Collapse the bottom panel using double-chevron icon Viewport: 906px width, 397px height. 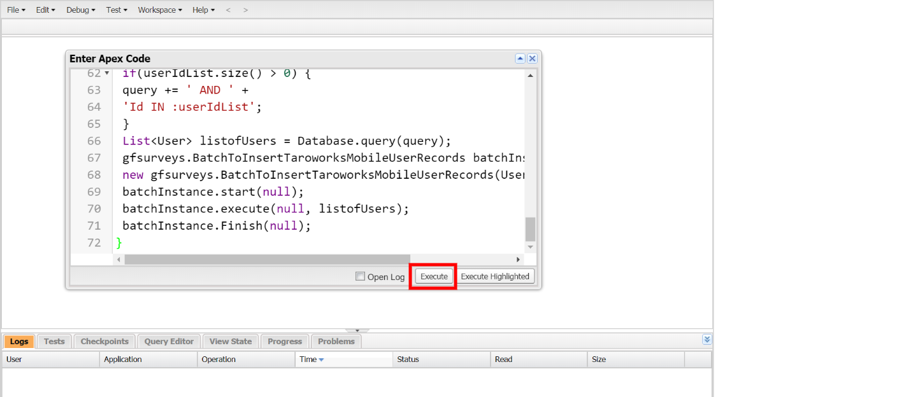tap(706, 340)
